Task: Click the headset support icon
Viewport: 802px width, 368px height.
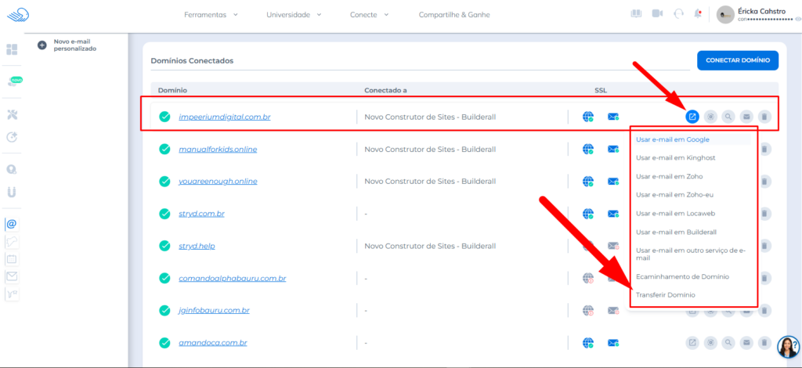Action: [x=678, y=14]
